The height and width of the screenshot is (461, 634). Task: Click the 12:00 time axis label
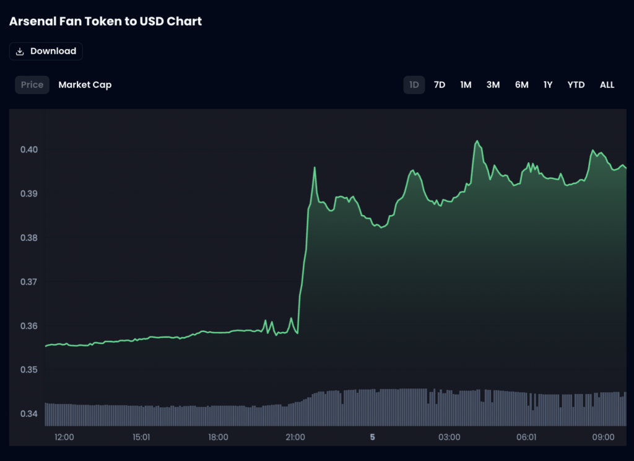(x=64, y=437)
